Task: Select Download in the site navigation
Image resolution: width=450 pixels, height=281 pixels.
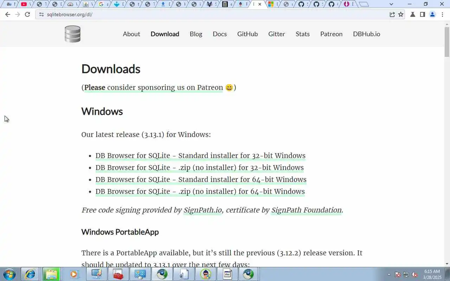Action: 165,34
